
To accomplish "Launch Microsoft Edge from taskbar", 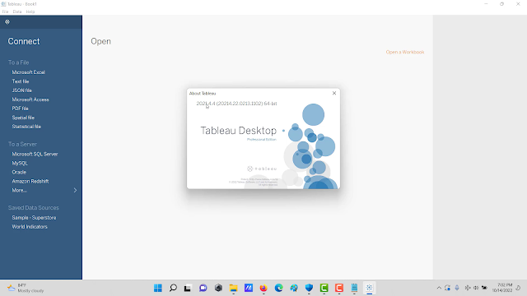I will pos(278,288).
